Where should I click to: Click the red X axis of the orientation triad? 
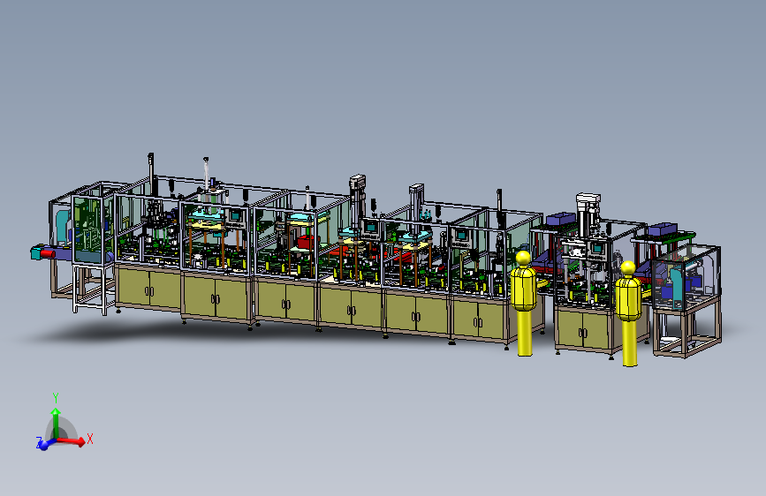pos(72,440)
